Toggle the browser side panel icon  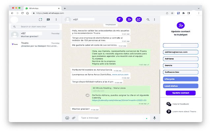coord(189,13)
